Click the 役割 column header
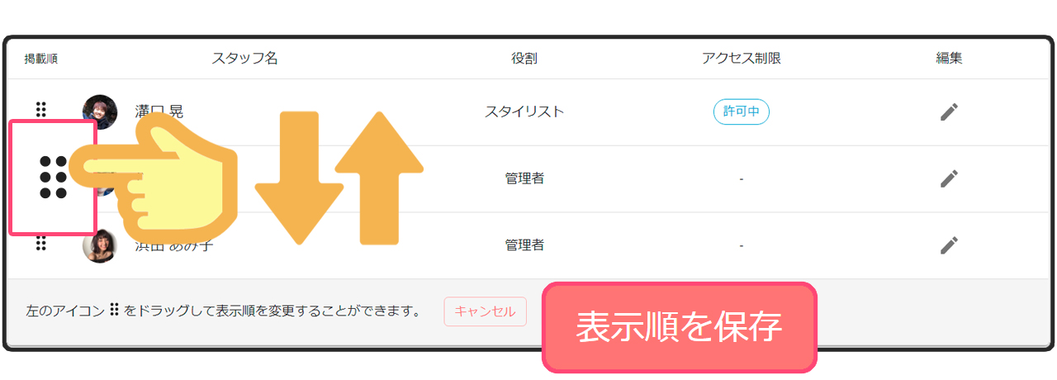1057x380 pixels. coord(524,59)
